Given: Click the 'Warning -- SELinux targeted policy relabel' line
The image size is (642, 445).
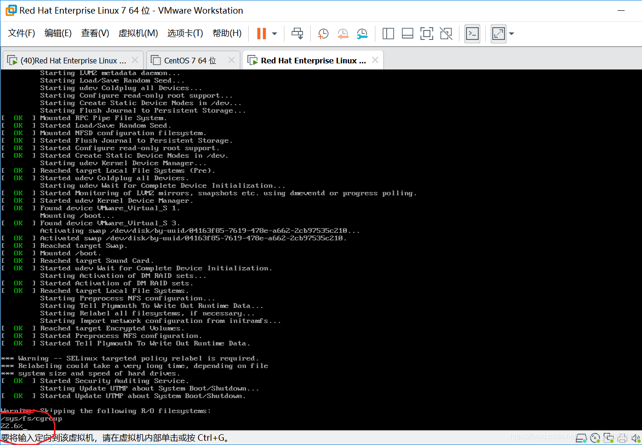Looking at the screenshot, I should pos(130,359).
